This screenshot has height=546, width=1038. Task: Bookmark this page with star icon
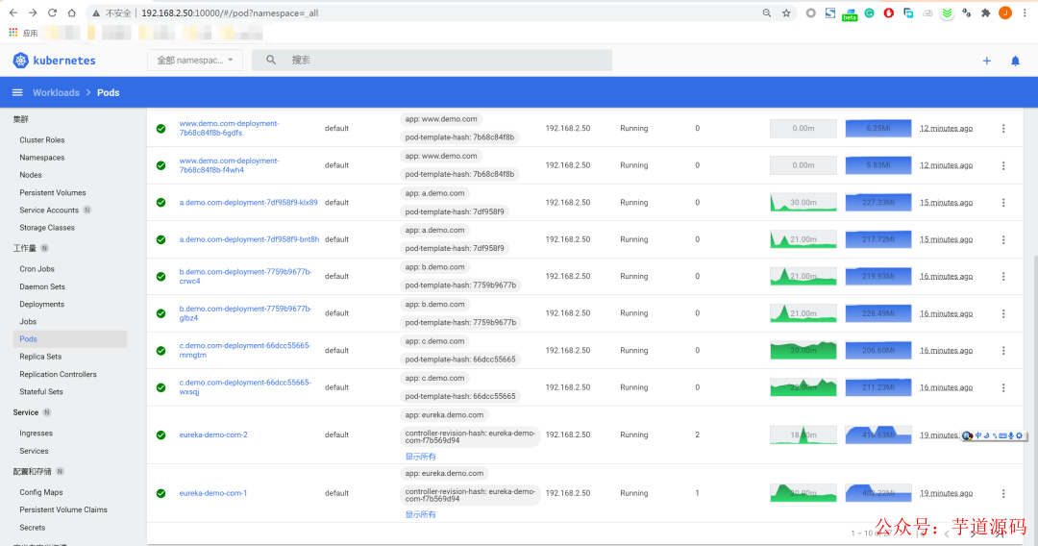(786, 12)
